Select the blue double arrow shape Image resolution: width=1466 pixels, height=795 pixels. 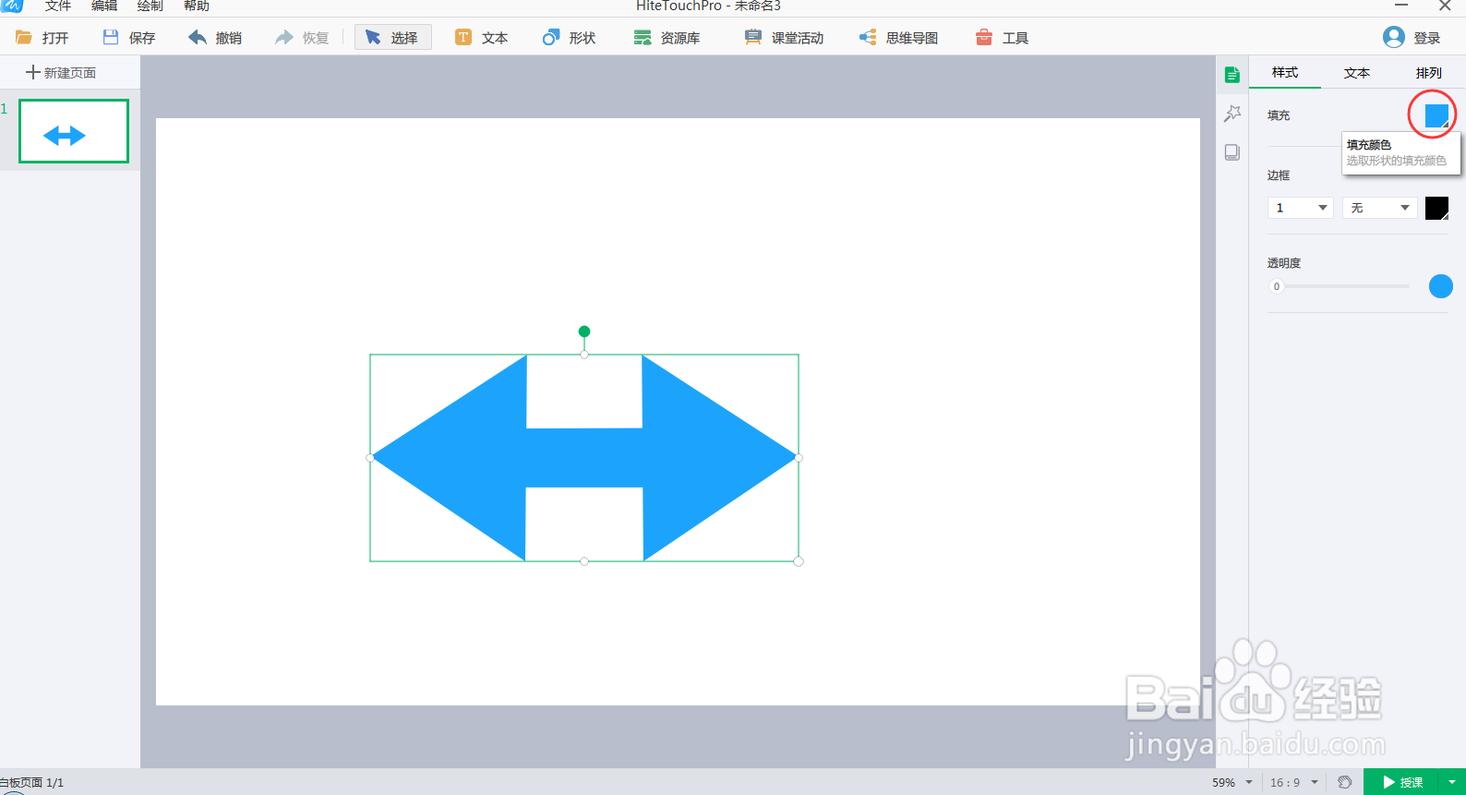(584, 458)
